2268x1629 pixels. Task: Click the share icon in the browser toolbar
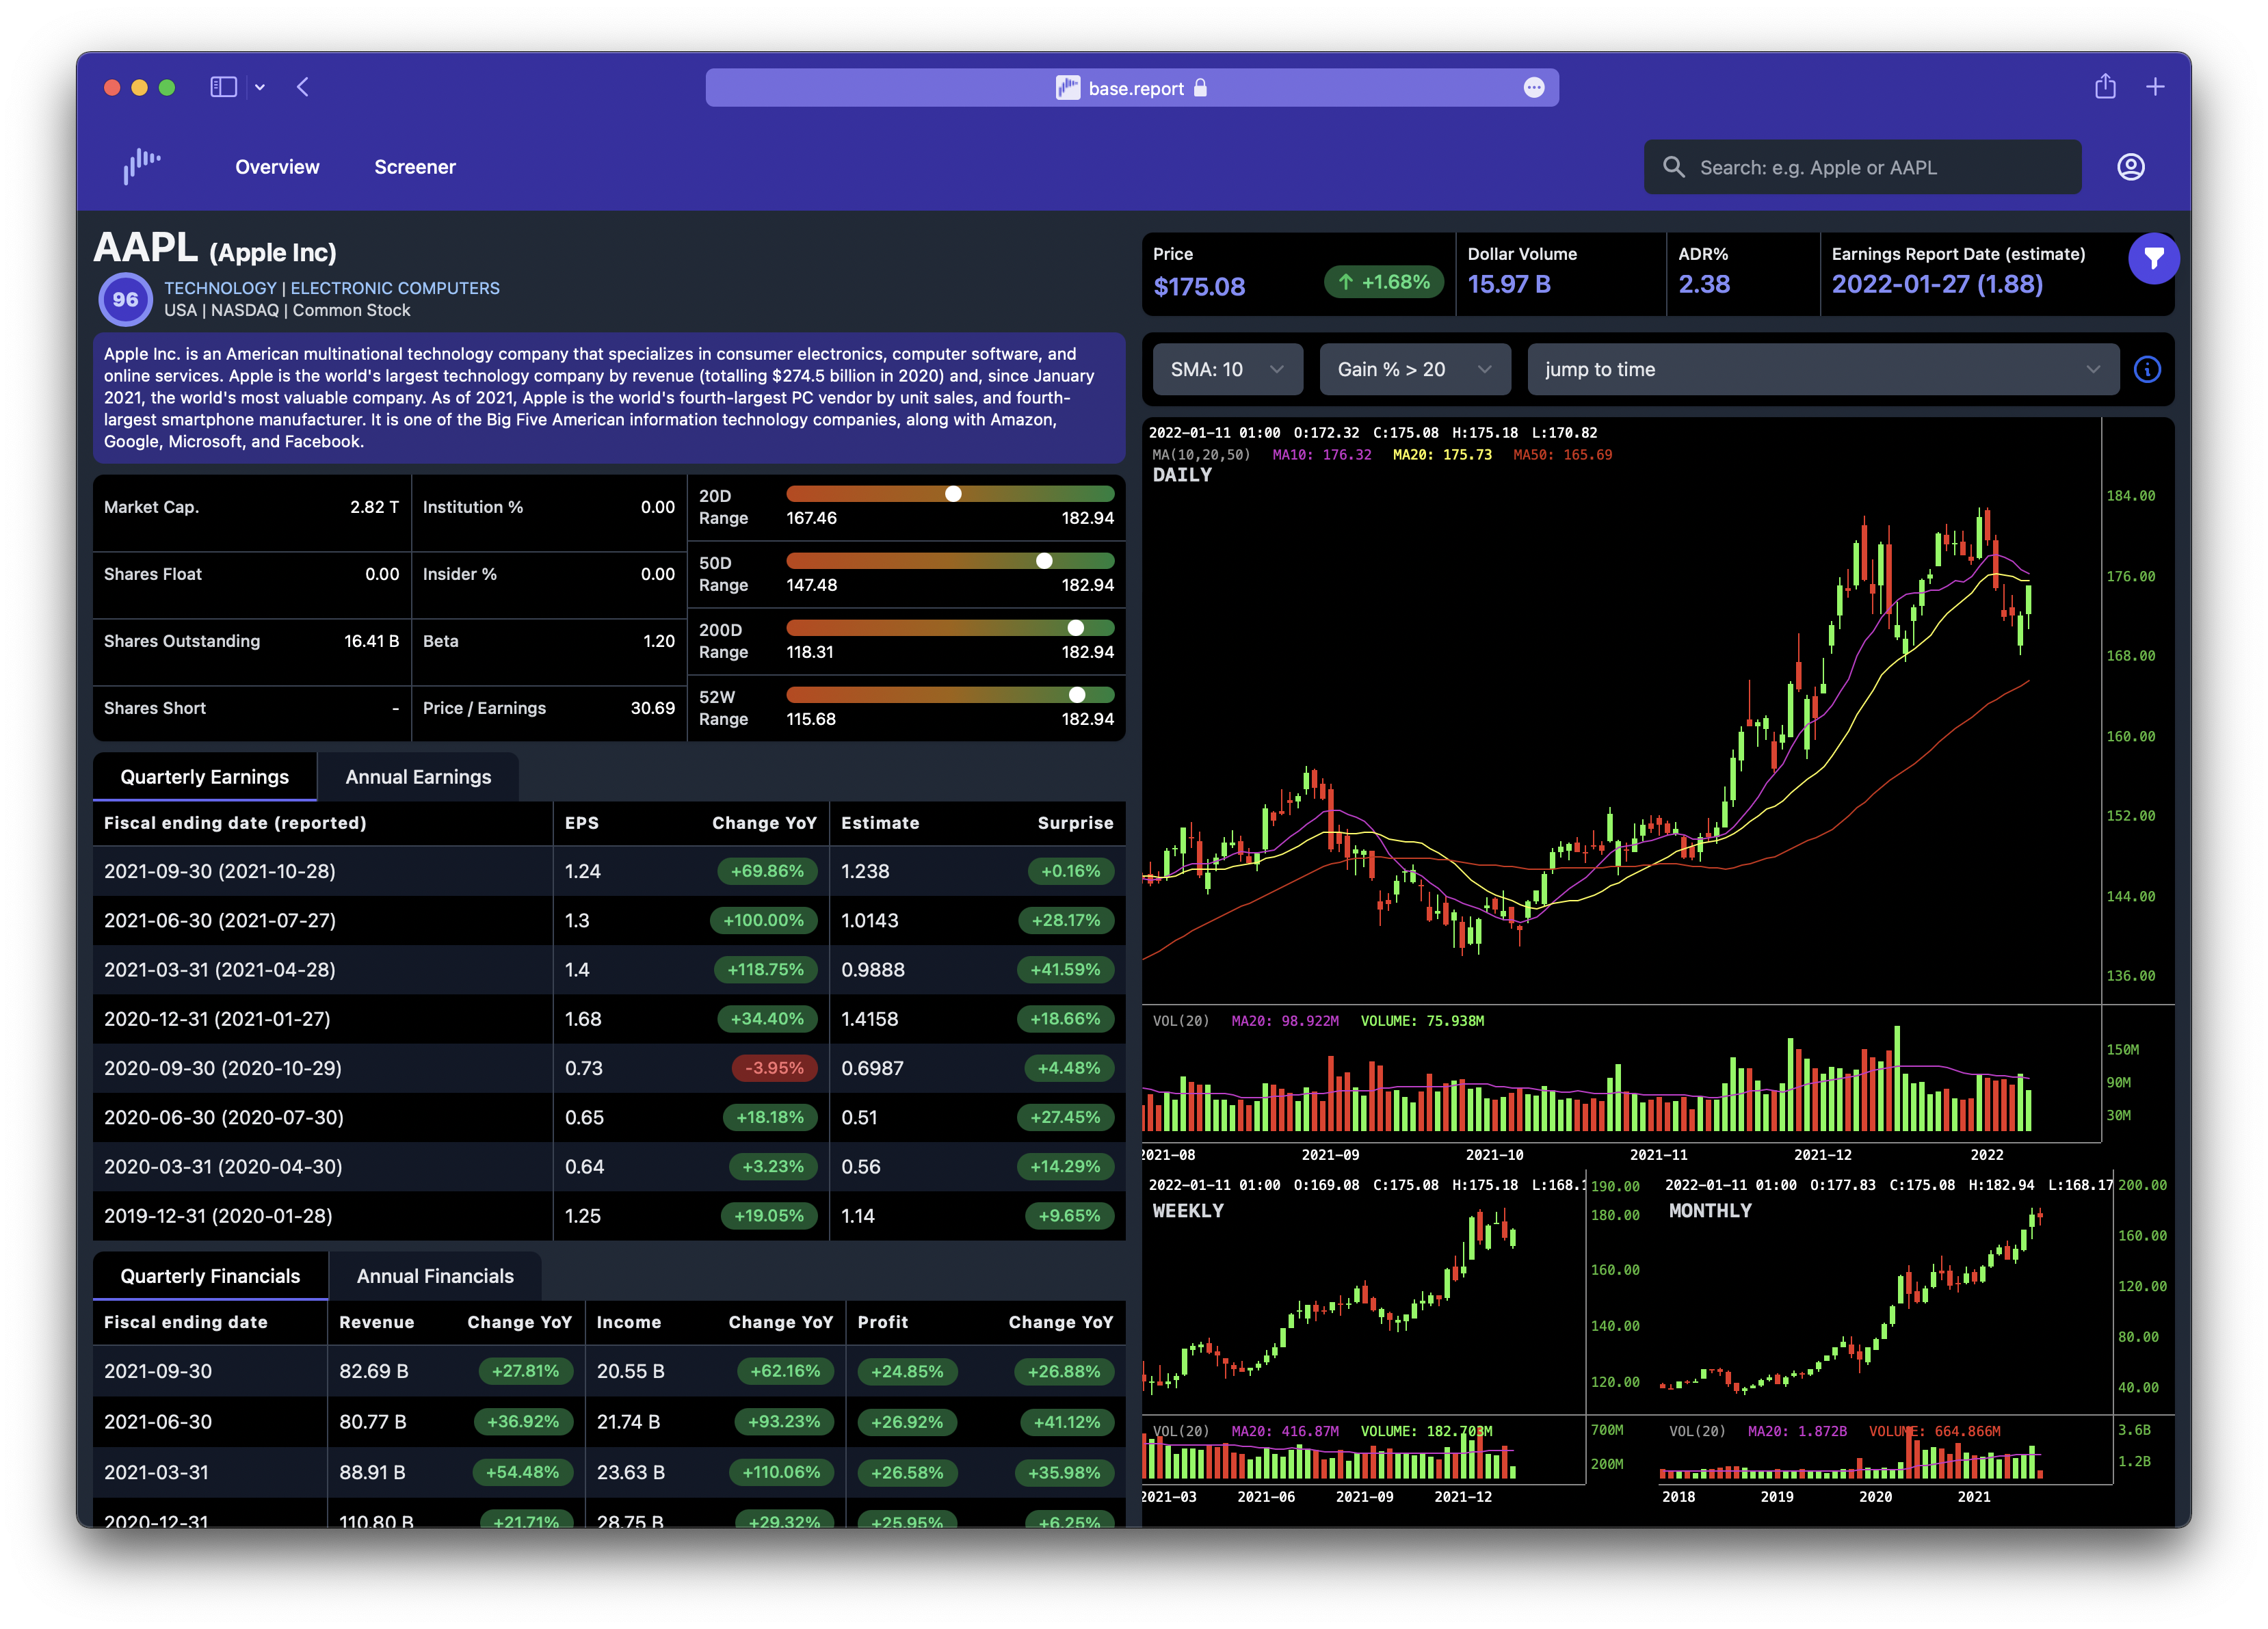tap(2106, 87)
